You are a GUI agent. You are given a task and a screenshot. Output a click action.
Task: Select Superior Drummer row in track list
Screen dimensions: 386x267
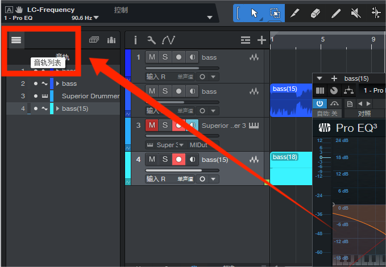coord(63,96)
